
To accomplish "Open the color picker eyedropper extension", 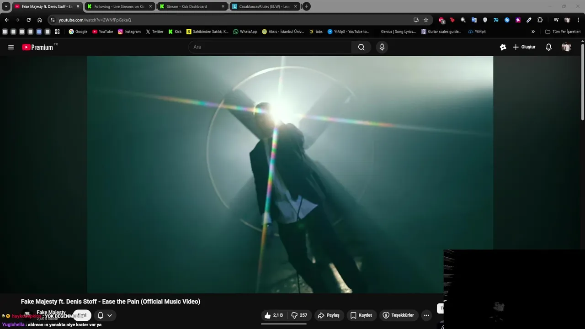I will tap(529, 20).
